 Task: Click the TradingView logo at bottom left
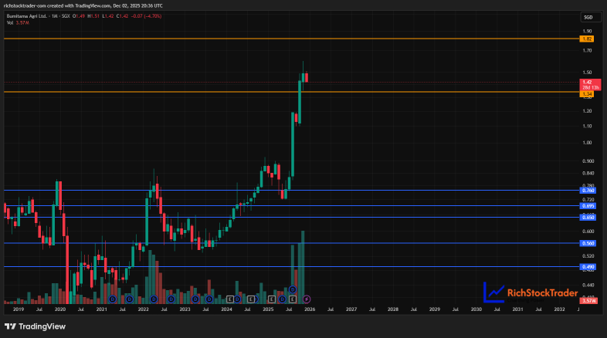tap(36, 326)
